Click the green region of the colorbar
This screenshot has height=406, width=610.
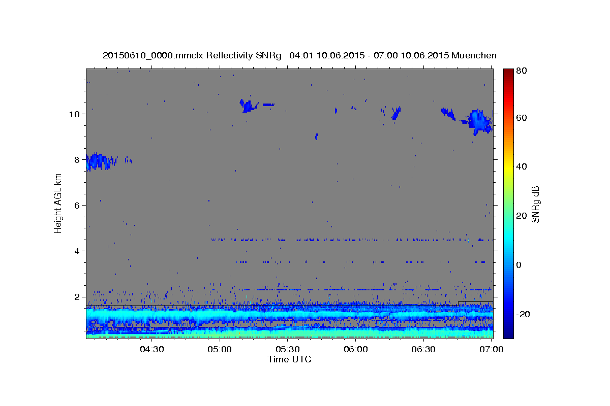click(508, 203)
